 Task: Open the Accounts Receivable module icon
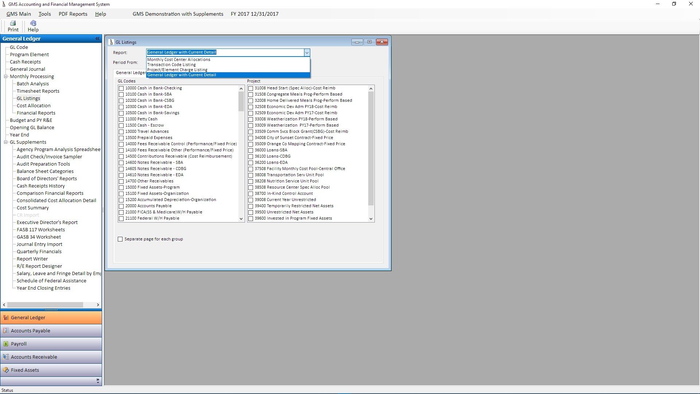6,357
